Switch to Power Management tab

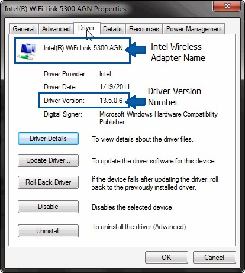194,29
